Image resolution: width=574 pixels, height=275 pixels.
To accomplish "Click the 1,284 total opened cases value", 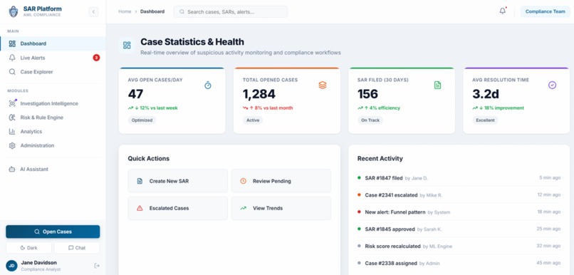I will (259, 95).
